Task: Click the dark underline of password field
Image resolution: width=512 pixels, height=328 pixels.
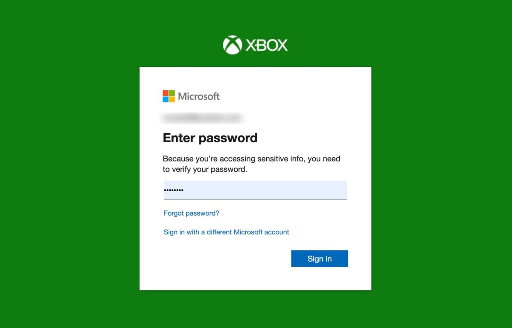Action: [x=255, y=199]
